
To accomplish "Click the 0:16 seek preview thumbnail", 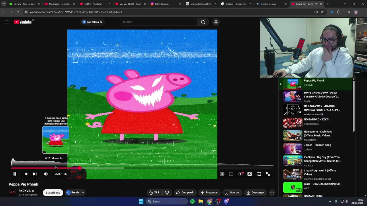I will click(x=56, y=140).
